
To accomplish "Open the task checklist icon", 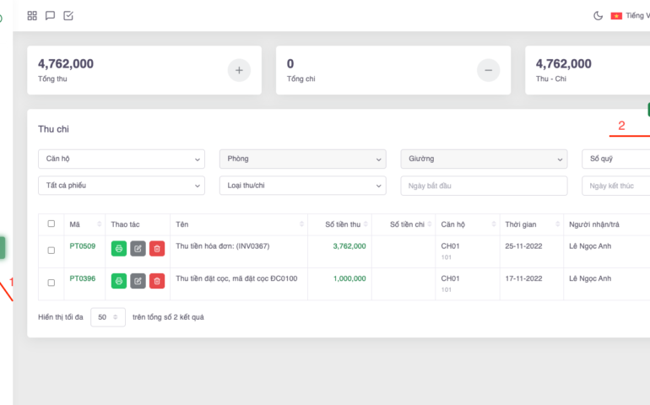I will (x=68, y=15).
